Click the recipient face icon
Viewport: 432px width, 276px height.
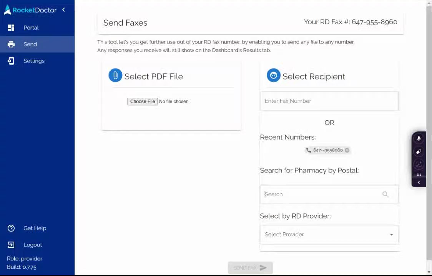pos(273,76)
